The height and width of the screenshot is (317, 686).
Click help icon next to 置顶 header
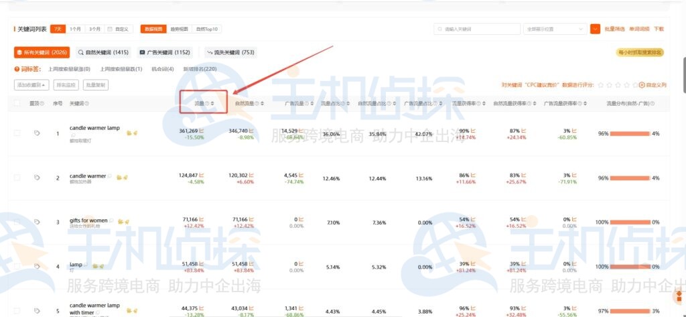click(42, 103)
